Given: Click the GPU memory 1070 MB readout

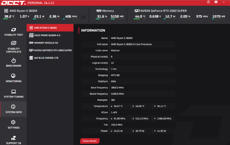Looking at the screenshot, I should [x=219, y=16].
